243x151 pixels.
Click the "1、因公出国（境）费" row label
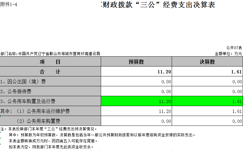click(50, 81)
